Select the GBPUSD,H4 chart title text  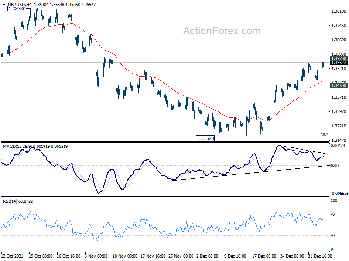point(20,5)
